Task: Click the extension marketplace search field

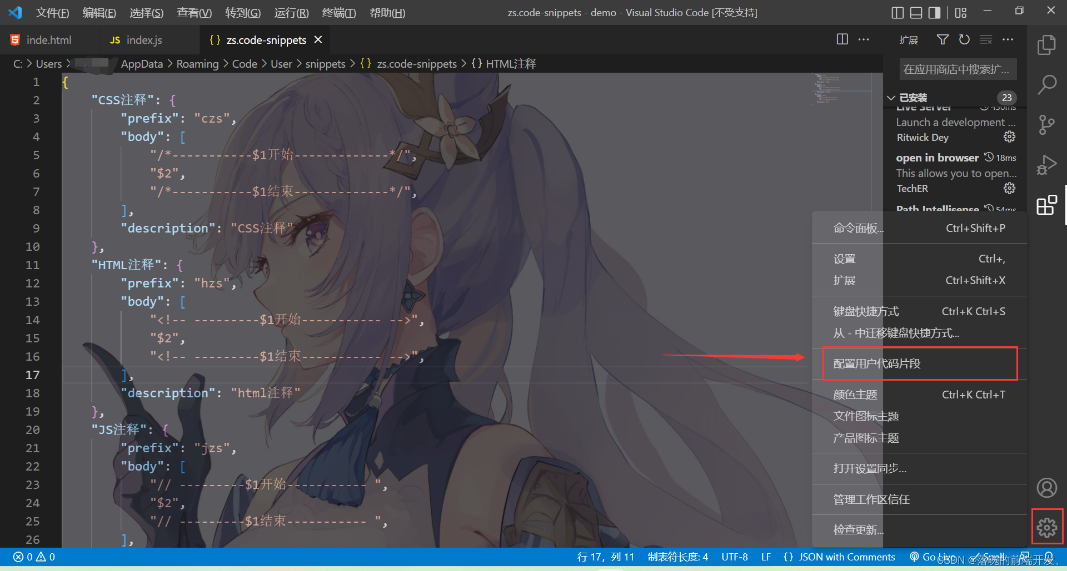Action: coord(958,69)
